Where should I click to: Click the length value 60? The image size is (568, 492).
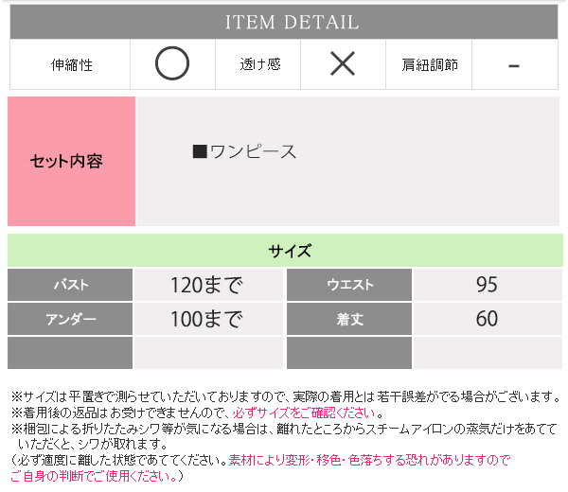(487, 319)
